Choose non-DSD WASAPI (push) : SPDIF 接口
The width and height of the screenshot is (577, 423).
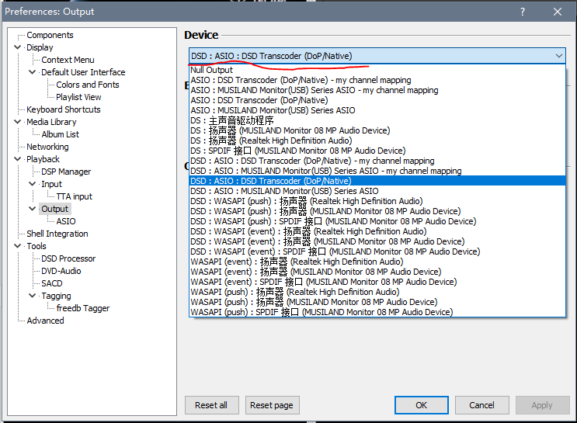coord(377,312)
